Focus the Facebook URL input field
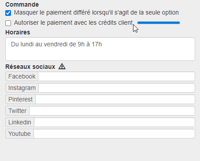The image size is (200, 161). [x=116, y=76]
